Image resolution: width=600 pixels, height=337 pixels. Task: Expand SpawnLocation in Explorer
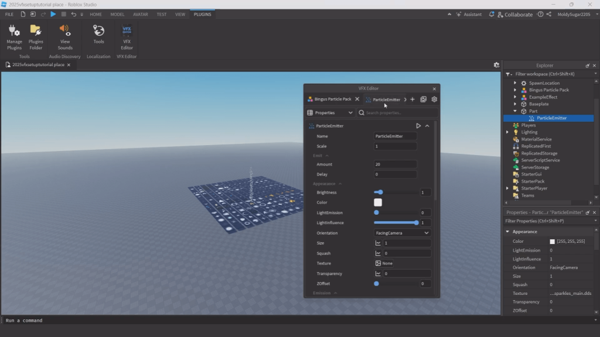point(514,83)
